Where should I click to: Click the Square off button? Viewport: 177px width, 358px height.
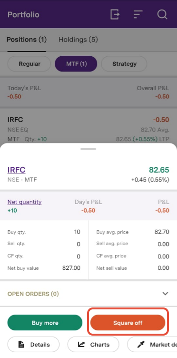(128, 323)
